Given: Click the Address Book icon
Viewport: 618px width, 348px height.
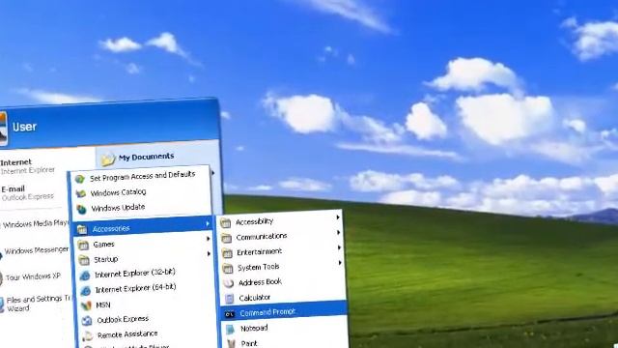Looking at the screenshot, I should 229,283.
